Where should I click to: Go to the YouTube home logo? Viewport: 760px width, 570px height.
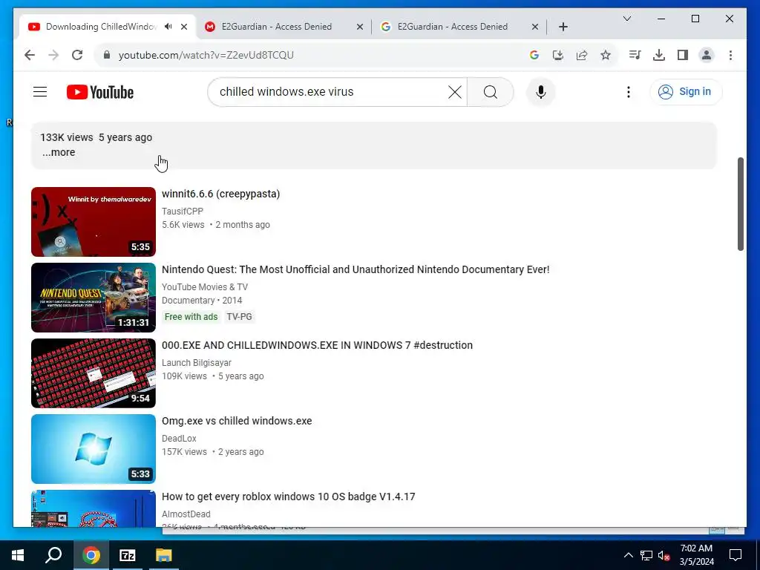click(x=100, y=92)
